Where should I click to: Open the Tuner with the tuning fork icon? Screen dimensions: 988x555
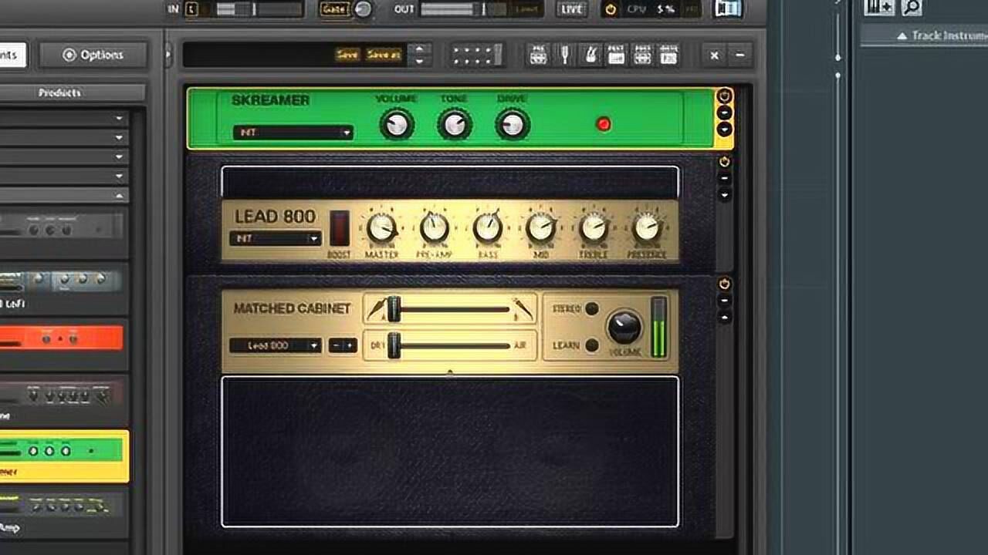click(x=566, y=55)
